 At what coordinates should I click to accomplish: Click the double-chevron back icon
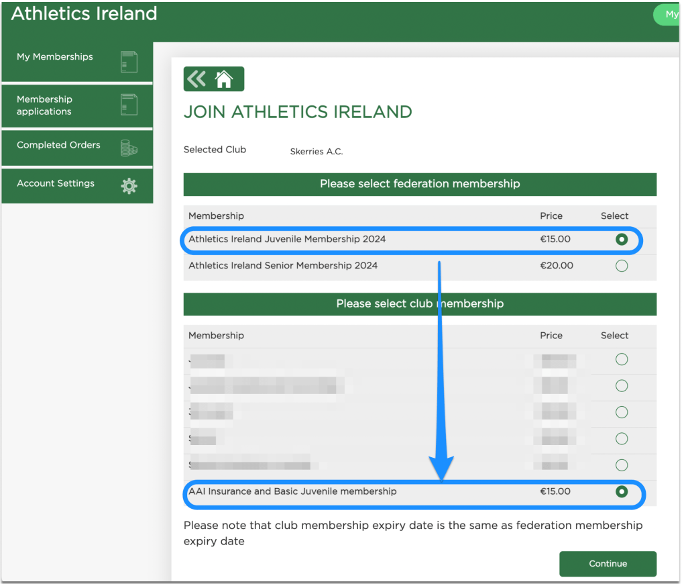(197, 79)
